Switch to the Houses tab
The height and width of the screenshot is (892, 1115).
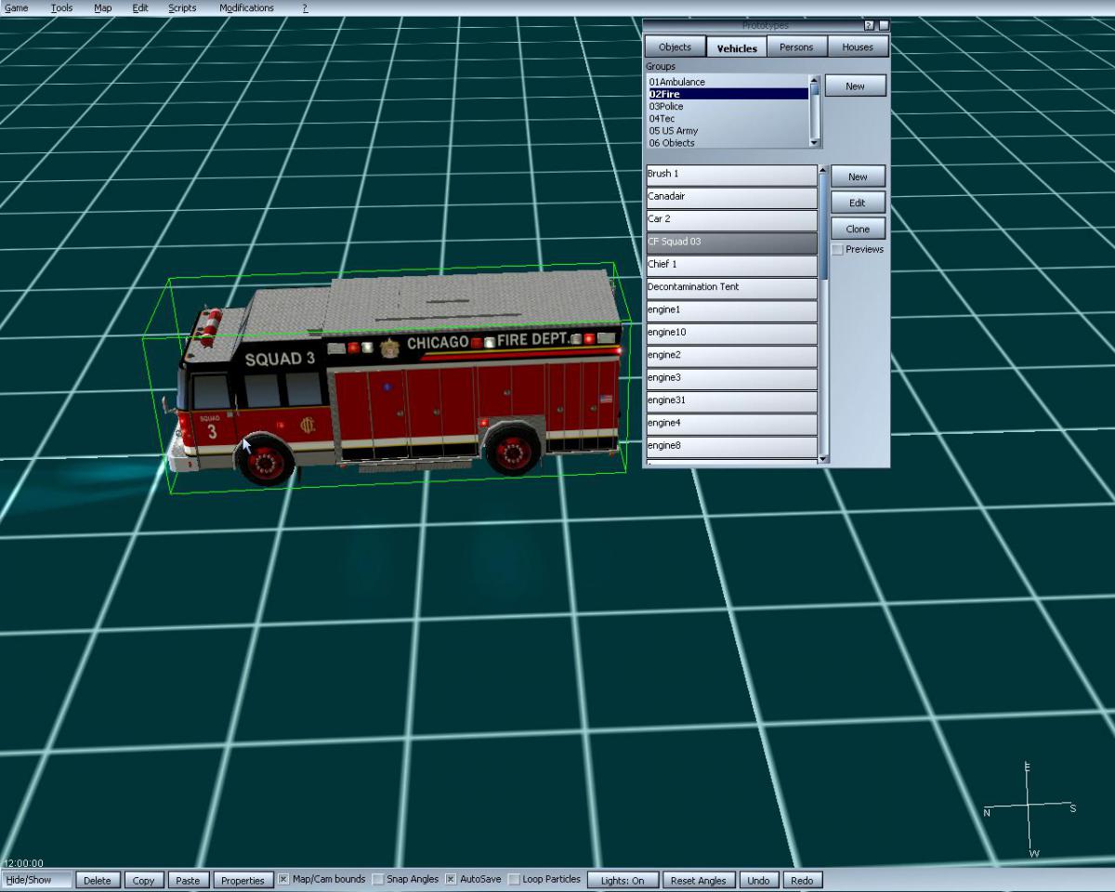858,46
